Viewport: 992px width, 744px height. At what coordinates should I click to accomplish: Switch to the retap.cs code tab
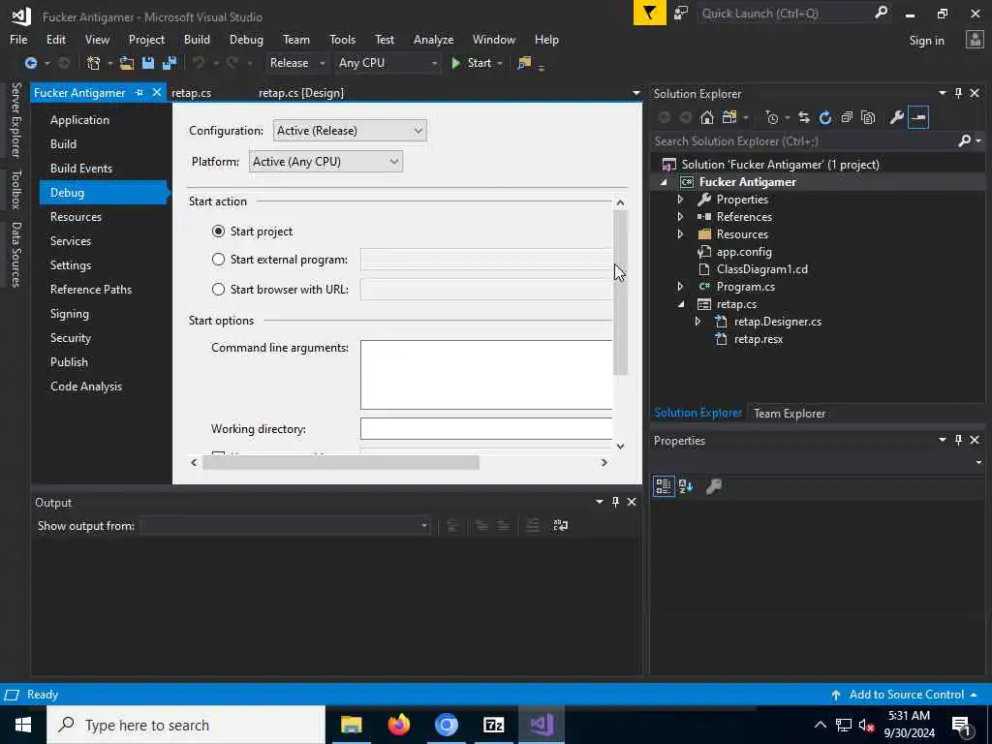coord(191,93)
